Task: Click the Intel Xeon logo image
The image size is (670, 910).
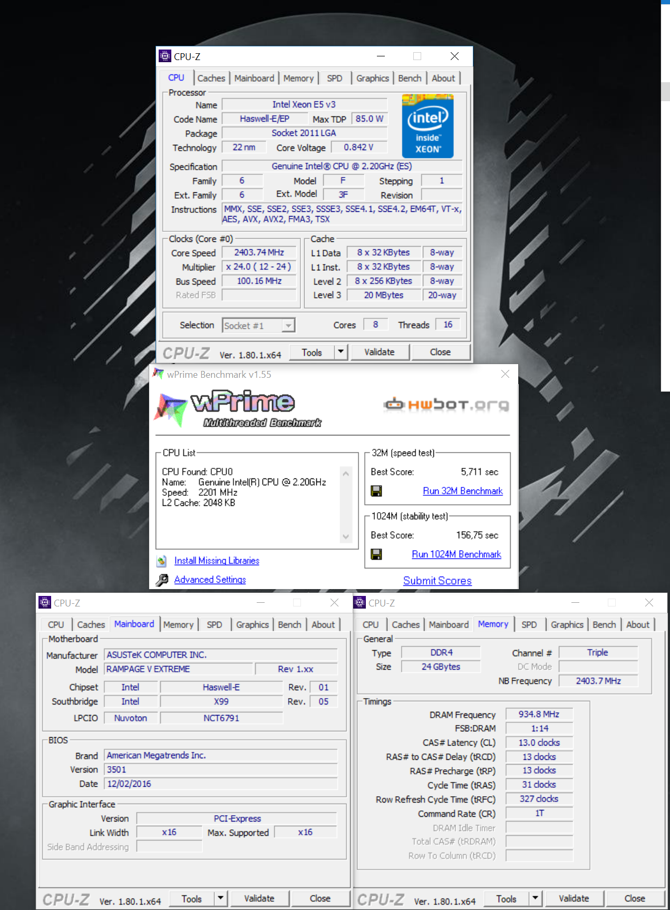Action: (x=428, y=126)
